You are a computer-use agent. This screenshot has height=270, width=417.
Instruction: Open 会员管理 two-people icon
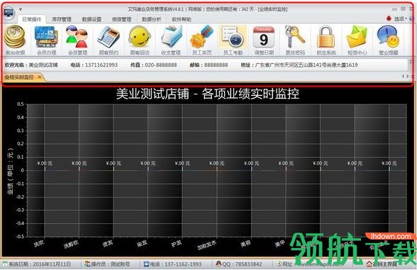[x=77, y=40]
